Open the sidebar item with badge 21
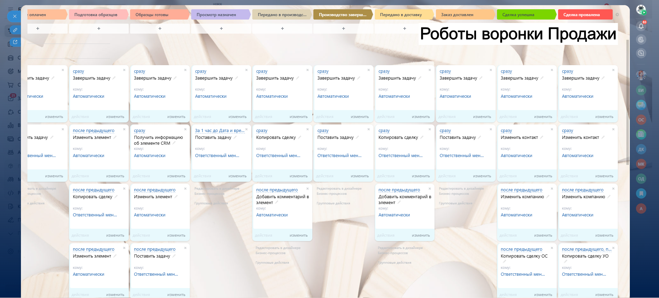The height and width of the screenshot is (298, 659). [x=11, y=98]
